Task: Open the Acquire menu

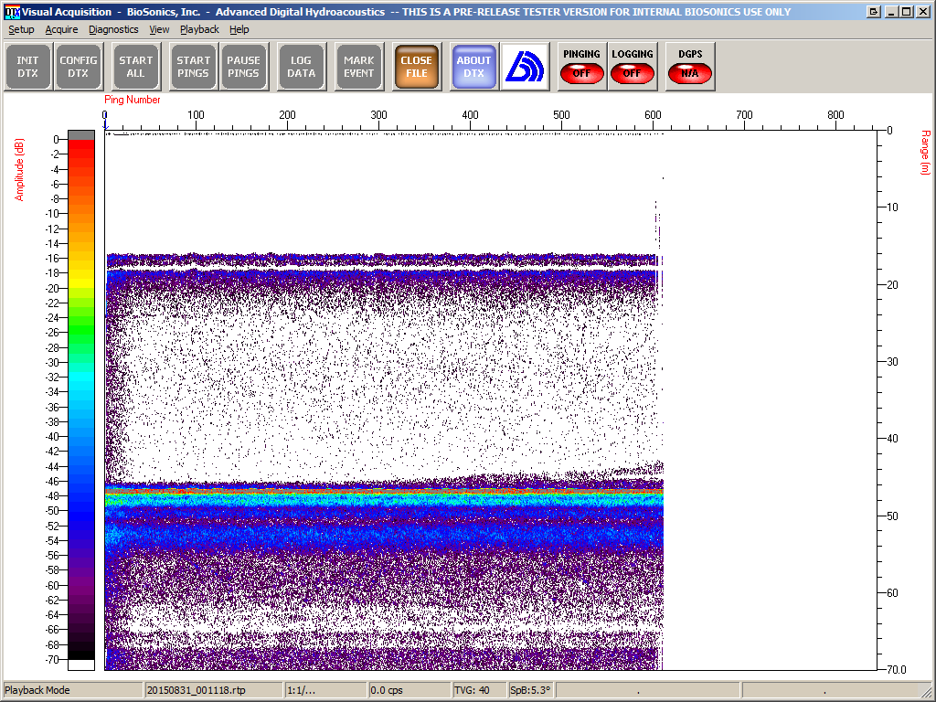Action: [x=61, y=29]
